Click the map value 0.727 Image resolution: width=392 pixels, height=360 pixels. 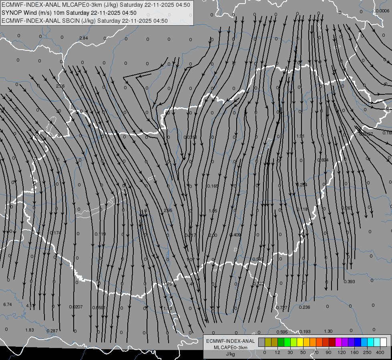click(282, 308)
